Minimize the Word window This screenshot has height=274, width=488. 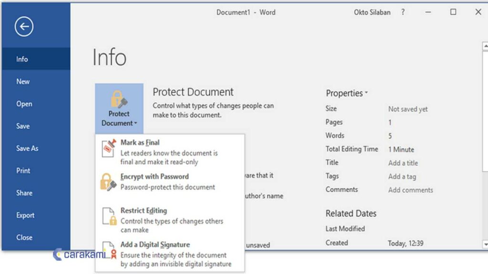tap(428, 12)
